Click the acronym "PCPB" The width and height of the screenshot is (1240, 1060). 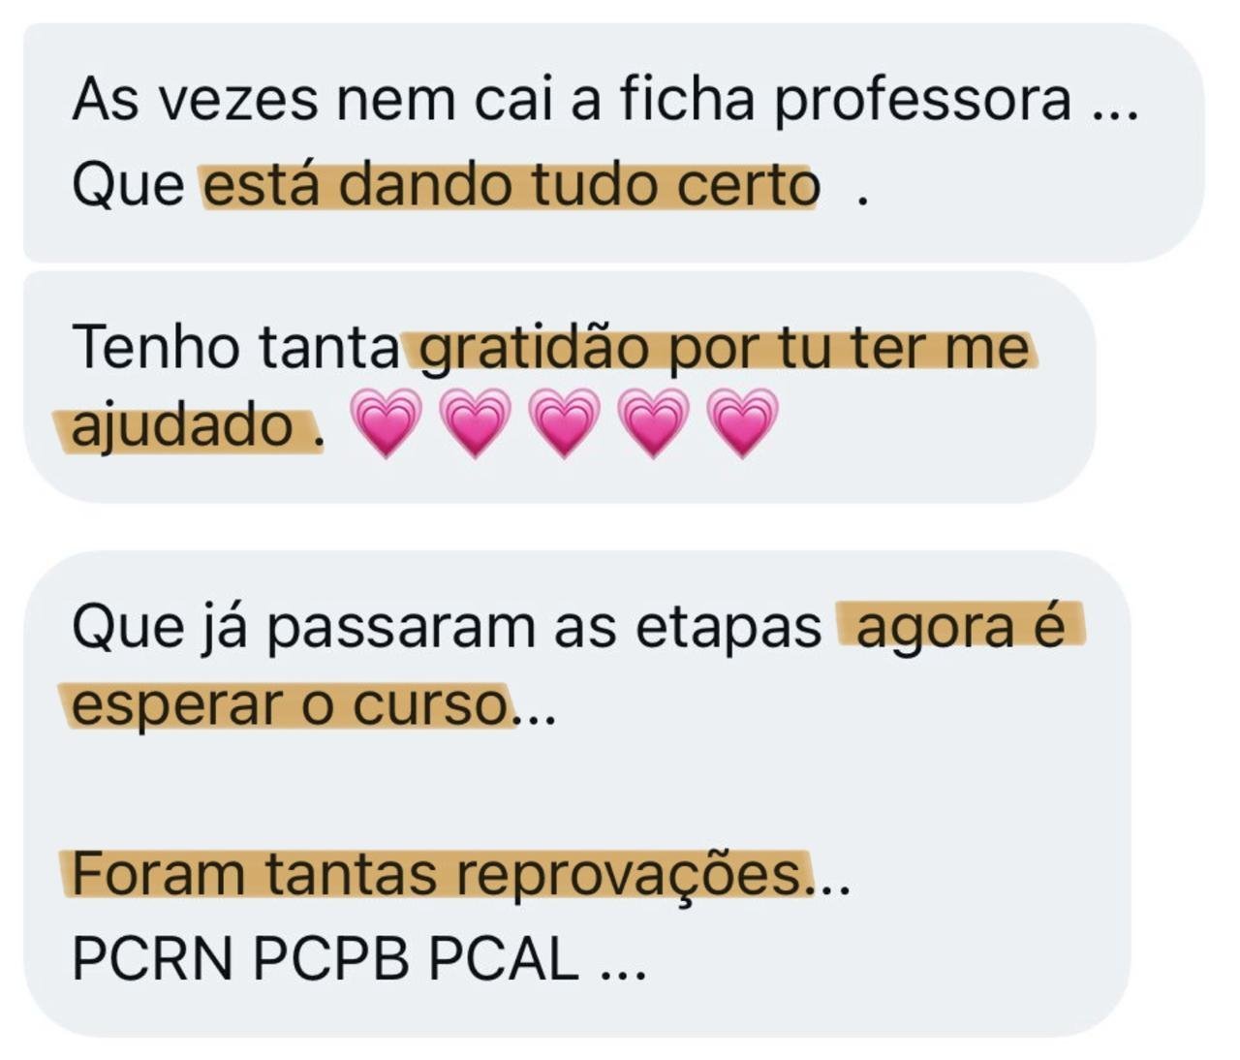point(331,959)
